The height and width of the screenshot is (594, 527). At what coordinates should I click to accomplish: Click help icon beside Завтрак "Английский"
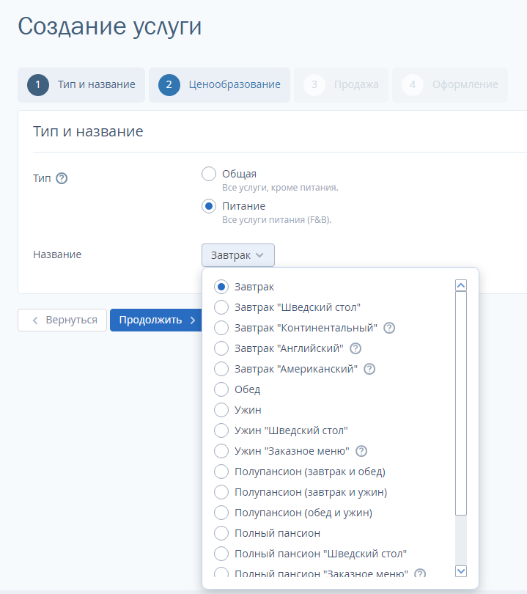(355, 348)
